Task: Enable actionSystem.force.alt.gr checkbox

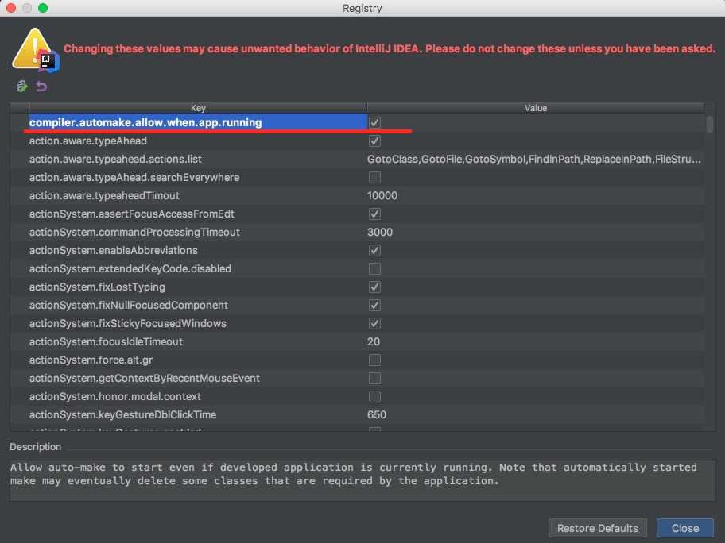Action: [374, 360]
